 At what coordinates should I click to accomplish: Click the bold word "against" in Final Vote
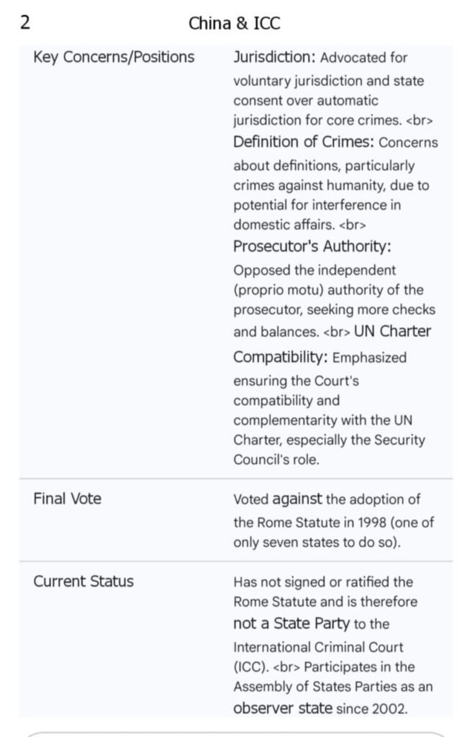pos(297,499)
